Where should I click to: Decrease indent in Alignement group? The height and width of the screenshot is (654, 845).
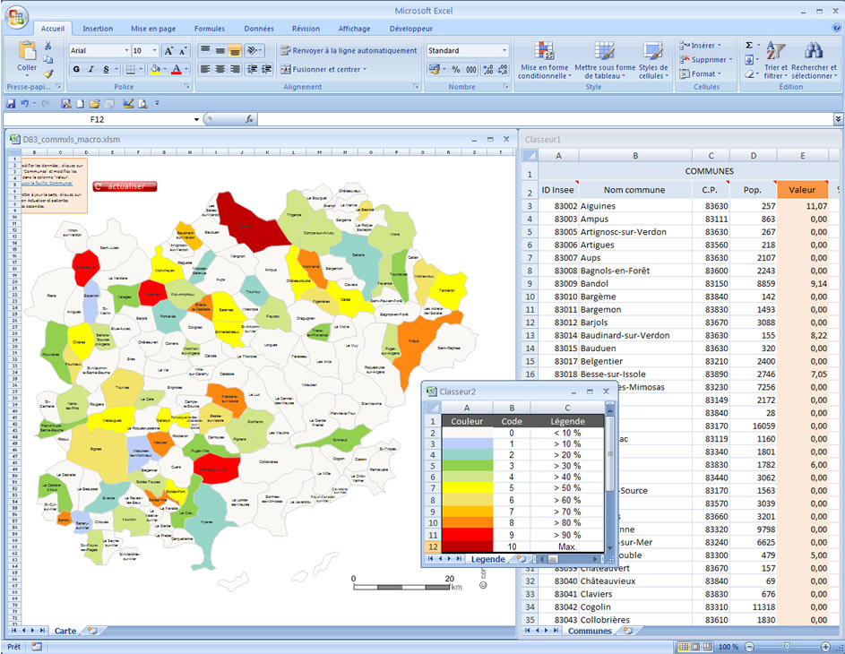[252, 69]
